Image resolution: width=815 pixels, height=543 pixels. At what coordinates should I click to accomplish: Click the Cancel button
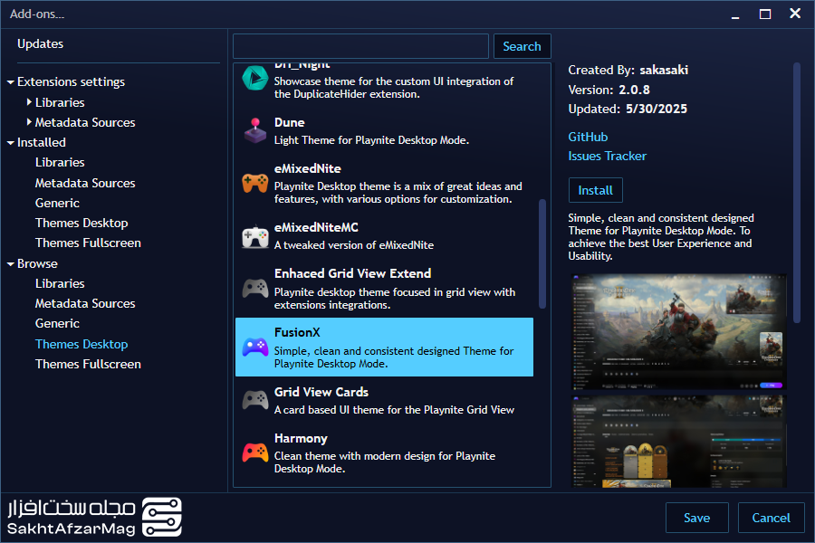[771, 518]
